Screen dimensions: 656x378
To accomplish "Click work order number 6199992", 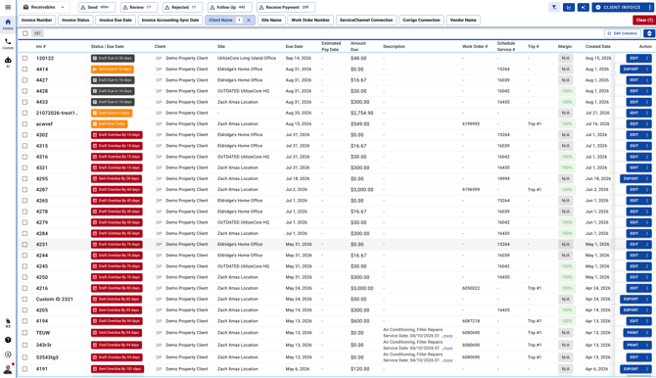I will point(471,124).
